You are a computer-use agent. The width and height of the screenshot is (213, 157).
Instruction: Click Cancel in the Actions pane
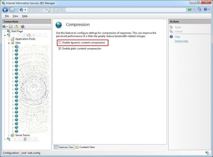(x=178, y=31)
